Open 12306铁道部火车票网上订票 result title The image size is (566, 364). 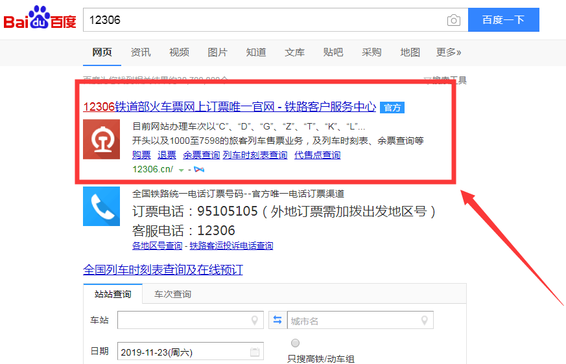pos(230,107)
